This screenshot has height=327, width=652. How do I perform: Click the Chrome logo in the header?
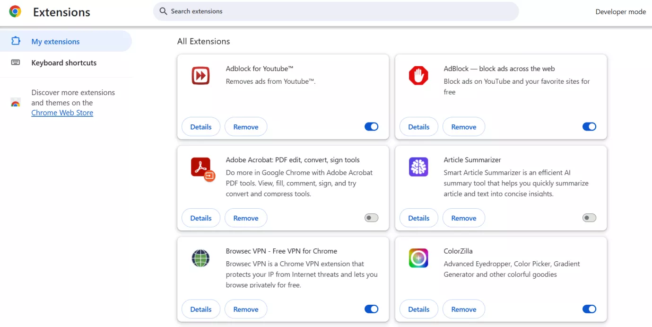(15, 11)
